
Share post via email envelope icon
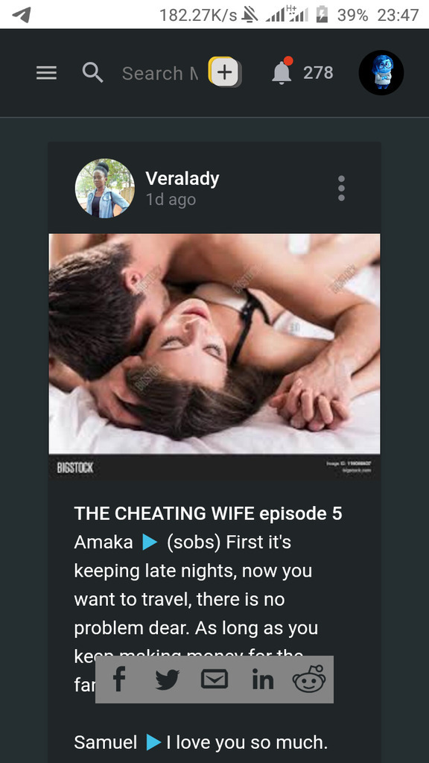(214, 679)
